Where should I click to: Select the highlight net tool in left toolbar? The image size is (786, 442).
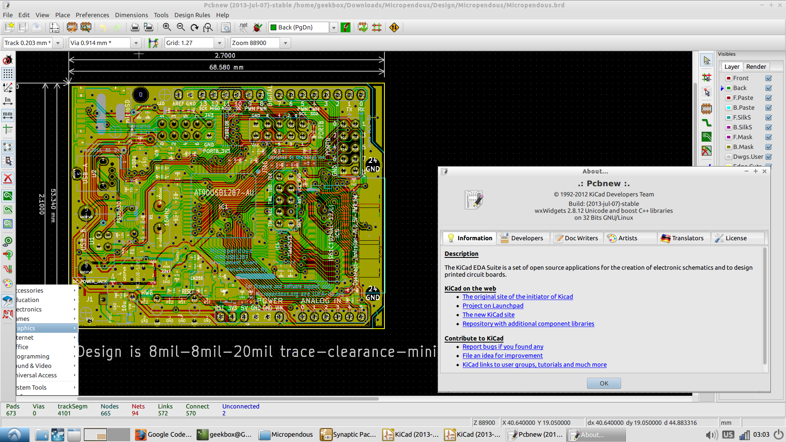(x=707, y=77)
